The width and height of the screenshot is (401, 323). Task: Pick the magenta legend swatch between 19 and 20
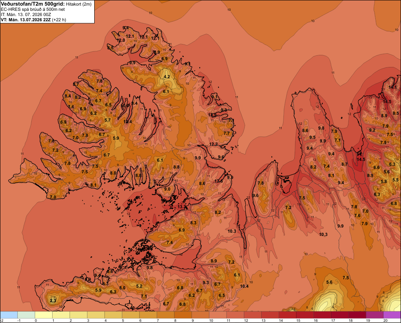[x=375, y=315]
